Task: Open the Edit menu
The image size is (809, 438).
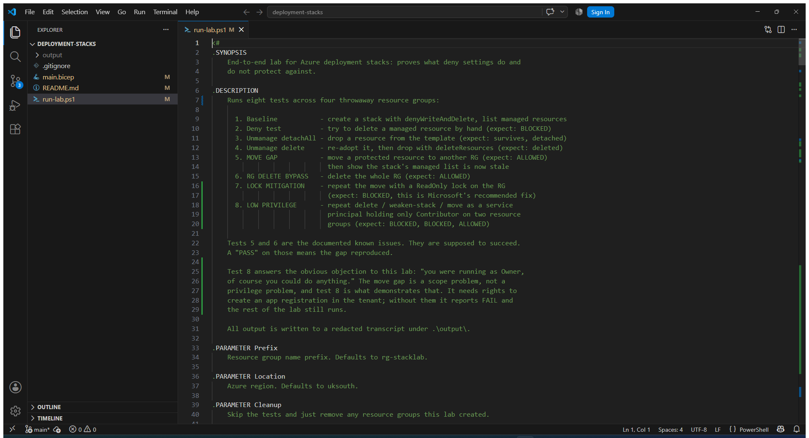Action: pos(48,12)
